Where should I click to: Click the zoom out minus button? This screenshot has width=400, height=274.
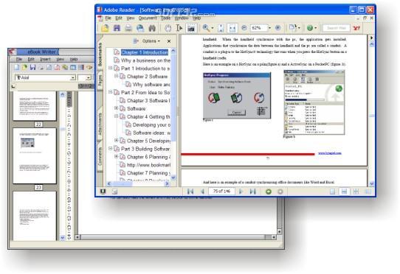tap(244, 28)
